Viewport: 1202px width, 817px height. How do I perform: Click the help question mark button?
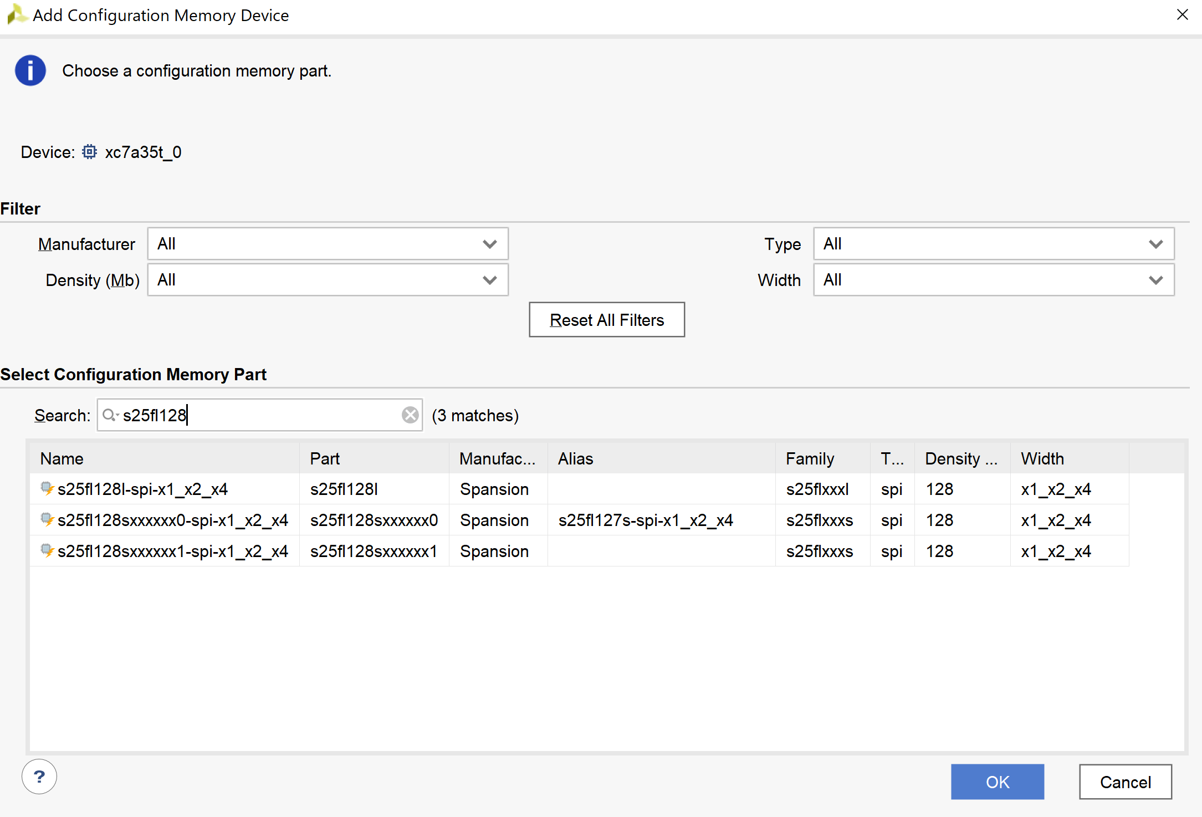(39, 777)
